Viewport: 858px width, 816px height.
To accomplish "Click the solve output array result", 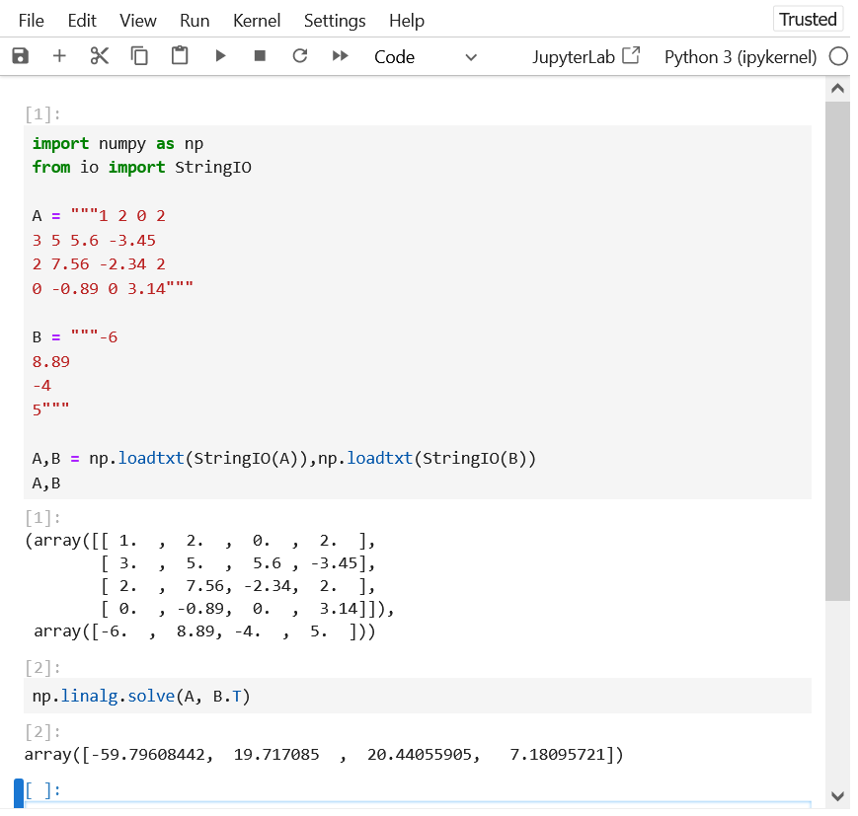I will pos(324,755).
